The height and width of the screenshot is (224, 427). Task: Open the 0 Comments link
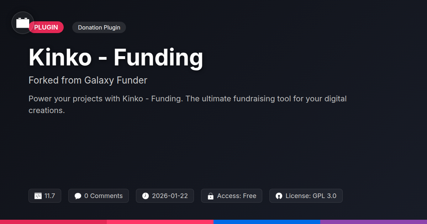103,196
